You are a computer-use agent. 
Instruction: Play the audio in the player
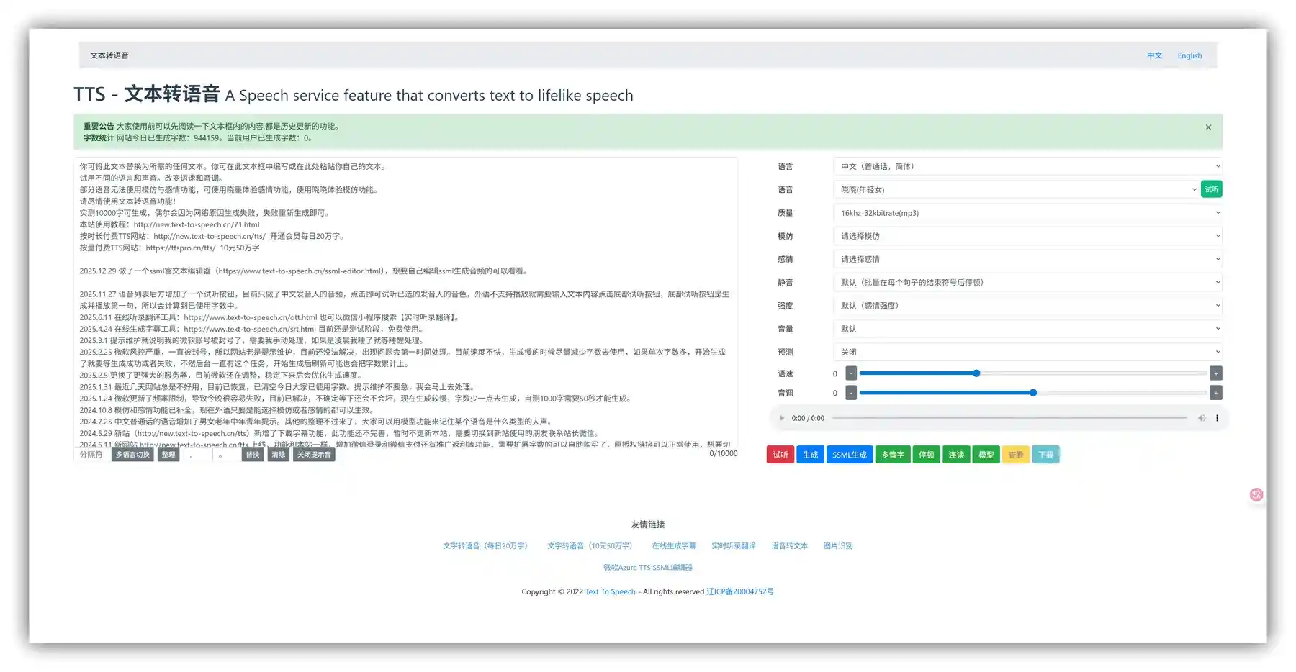(782, 418)
